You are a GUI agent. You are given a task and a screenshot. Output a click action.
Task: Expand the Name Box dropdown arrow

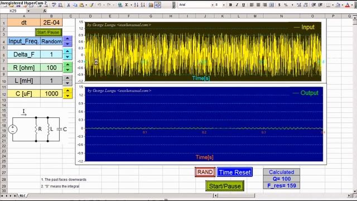pos(28,11)
